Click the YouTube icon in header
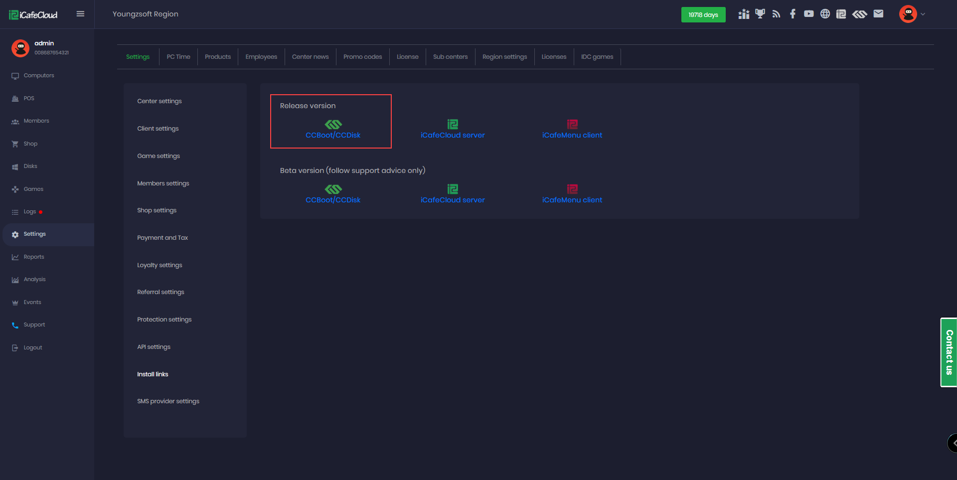The height and width of the screenshot is (480, 957). [808, 14]
